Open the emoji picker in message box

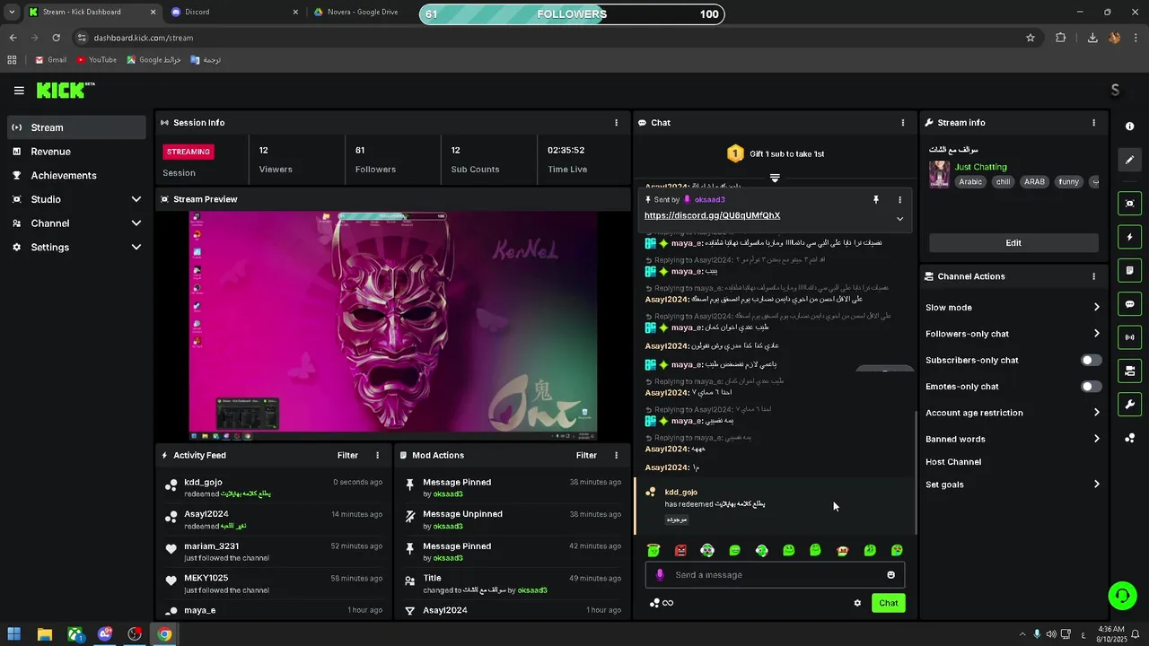tap(891, 575)
